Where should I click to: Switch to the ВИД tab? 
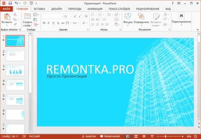168,9
